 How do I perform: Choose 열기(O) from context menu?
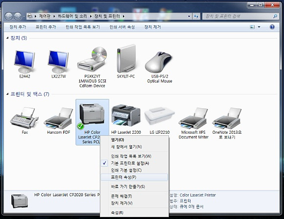(134, 140)
